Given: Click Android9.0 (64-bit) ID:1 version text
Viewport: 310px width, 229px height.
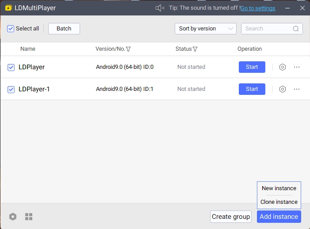Looking at the screenshot, I should [x=125, y=89].
